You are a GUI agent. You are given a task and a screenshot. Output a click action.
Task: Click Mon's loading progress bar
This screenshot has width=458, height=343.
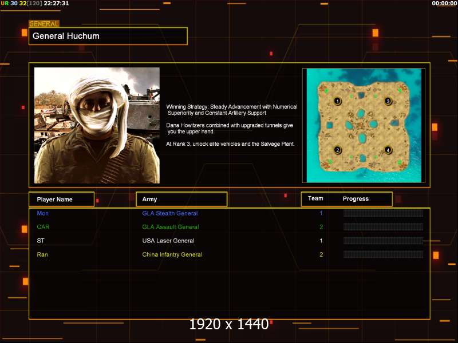[x=383, y=213]
